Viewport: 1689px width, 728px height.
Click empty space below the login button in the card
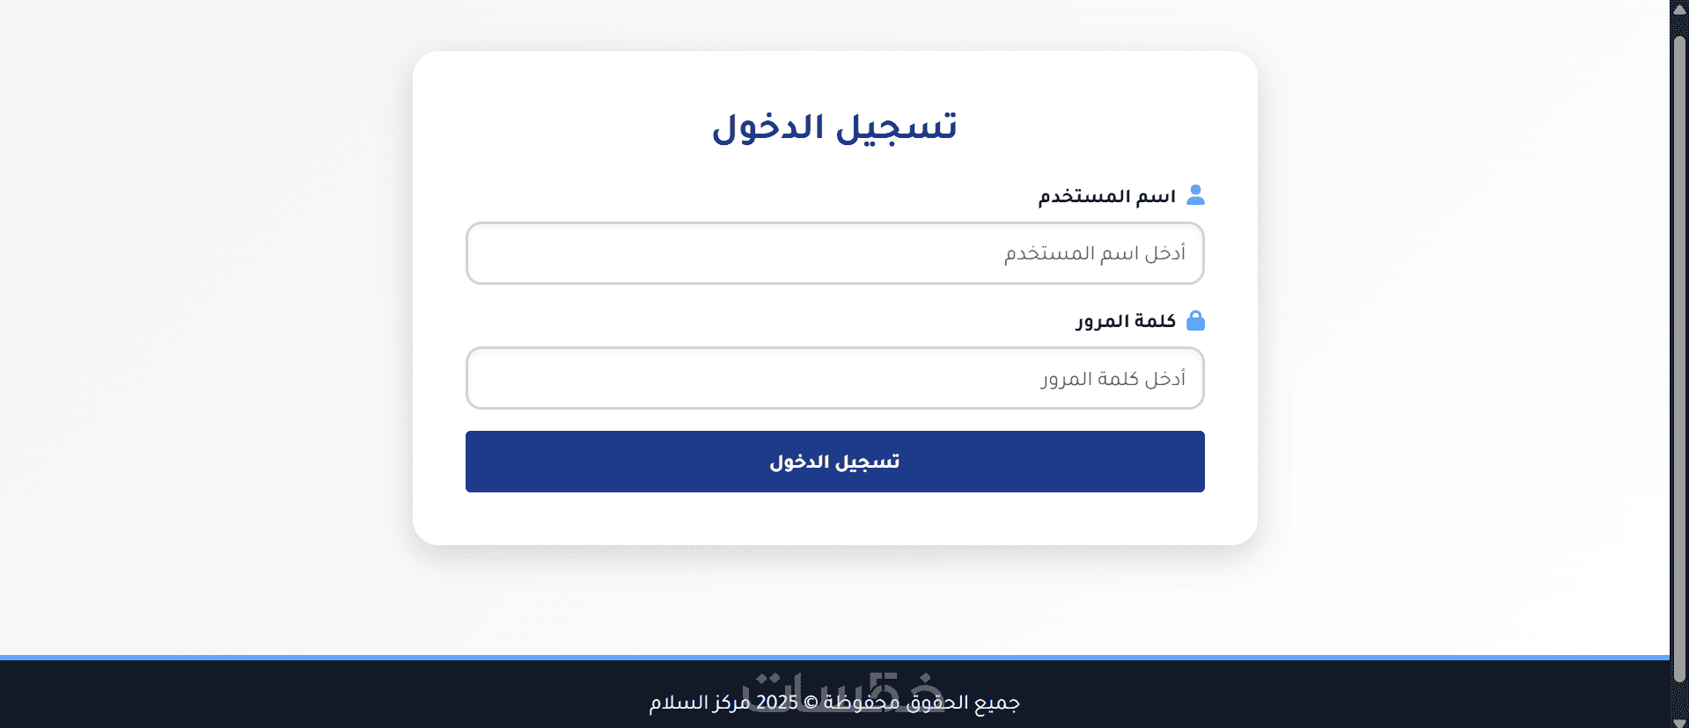click(834, 519)
